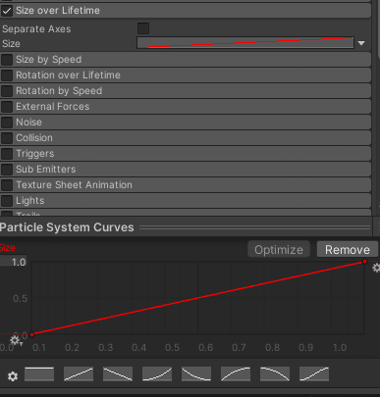
Task: Enable the Sub Emitters module
Action: [x=7, y=170]
